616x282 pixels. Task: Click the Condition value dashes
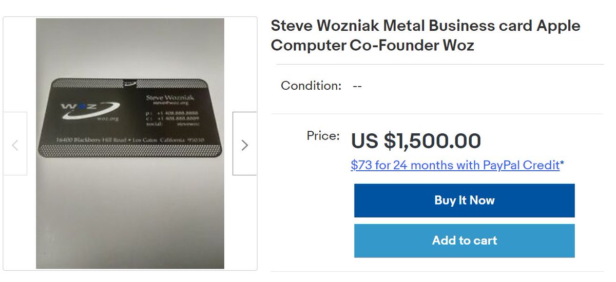click(x=357, y=86)
